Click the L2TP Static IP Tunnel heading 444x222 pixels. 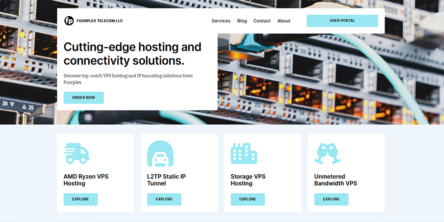point(166,180)
